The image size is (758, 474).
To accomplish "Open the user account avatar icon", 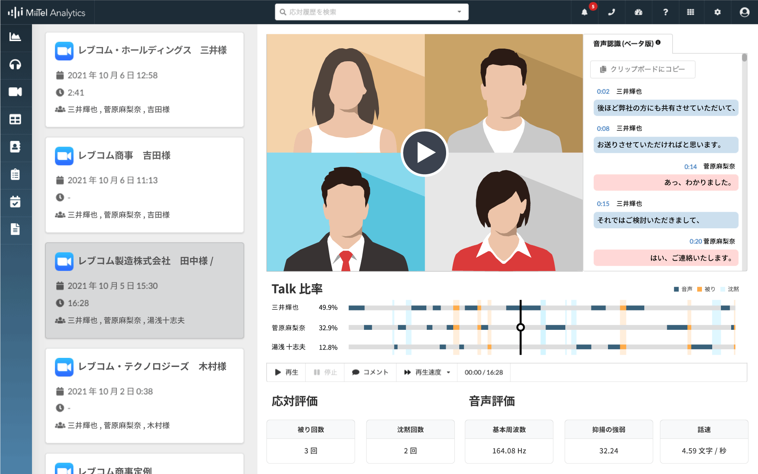I will (745, 12).
